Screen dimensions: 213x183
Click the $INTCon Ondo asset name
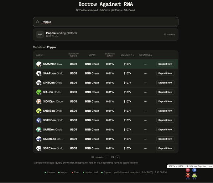[x=53, y=83]
